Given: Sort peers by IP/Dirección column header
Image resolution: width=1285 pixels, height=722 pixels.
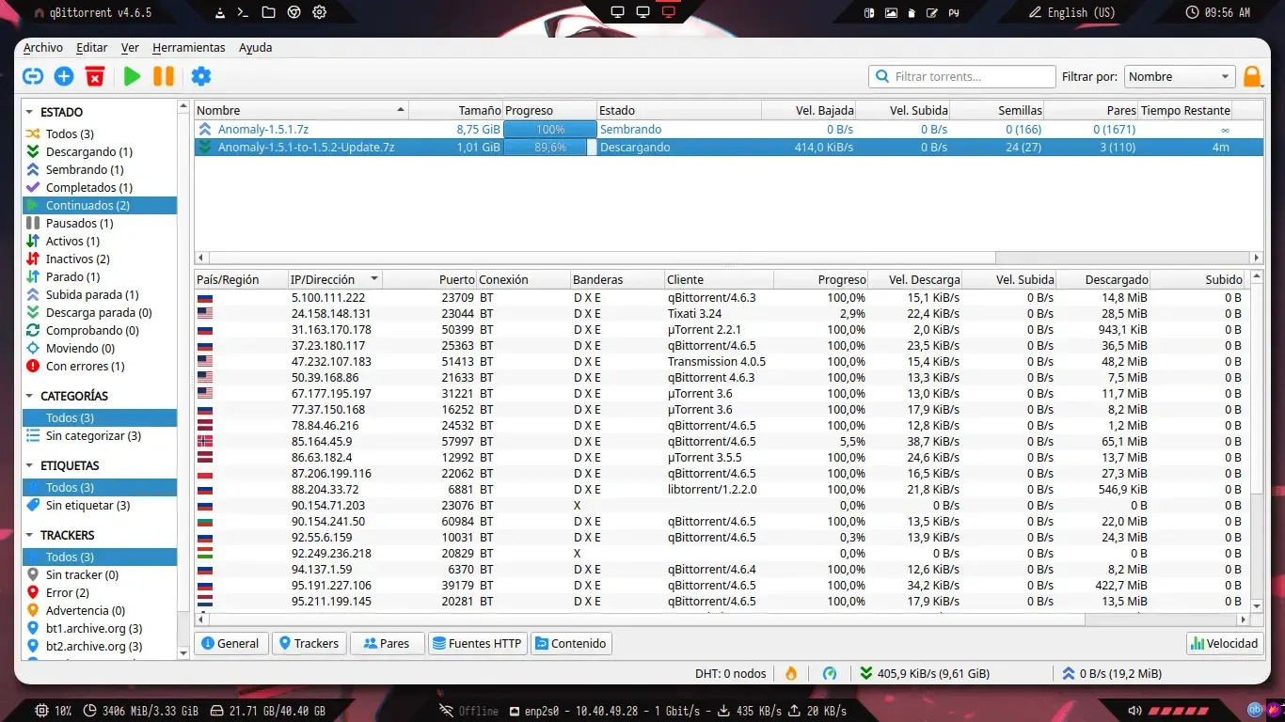Looking at the screenshot, I should click(335, 279).
